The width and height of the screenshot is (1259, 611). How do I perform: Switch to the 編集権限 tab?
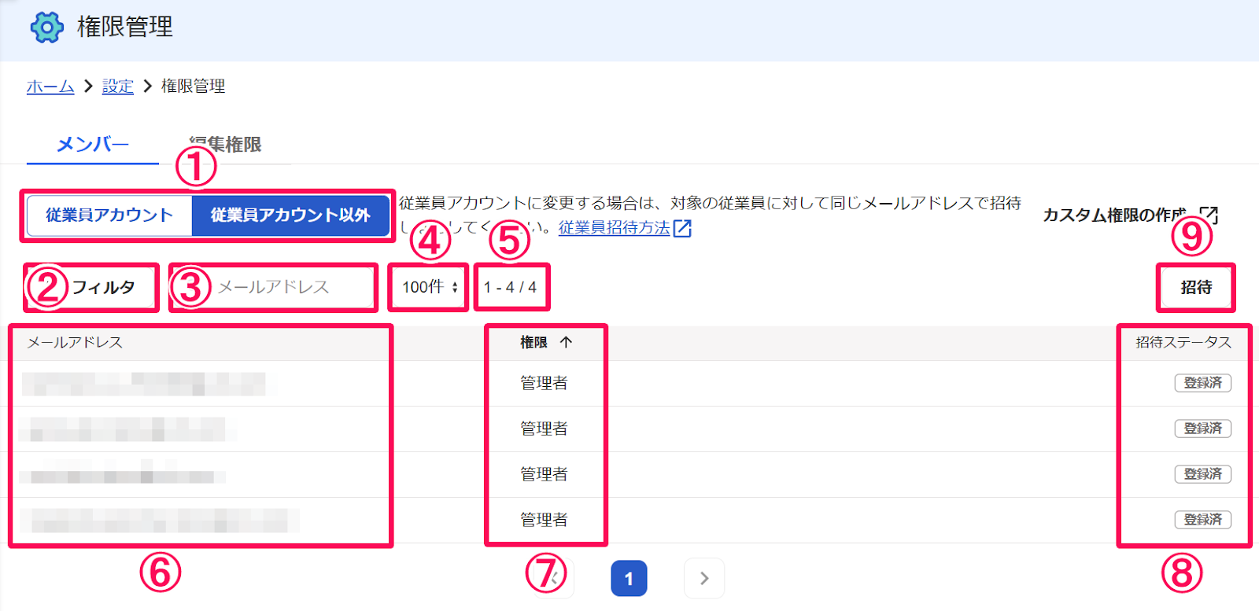pos(226,145)
